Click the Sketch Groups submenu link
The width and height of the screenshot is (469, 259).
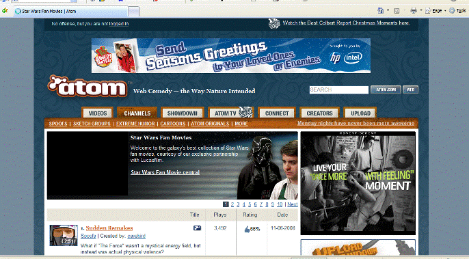(92, 124)
